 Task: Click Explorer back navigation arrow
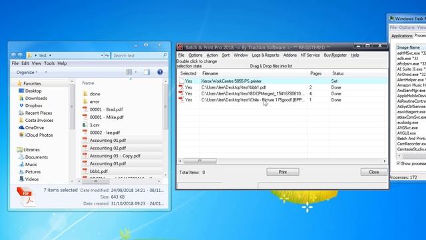13,55
